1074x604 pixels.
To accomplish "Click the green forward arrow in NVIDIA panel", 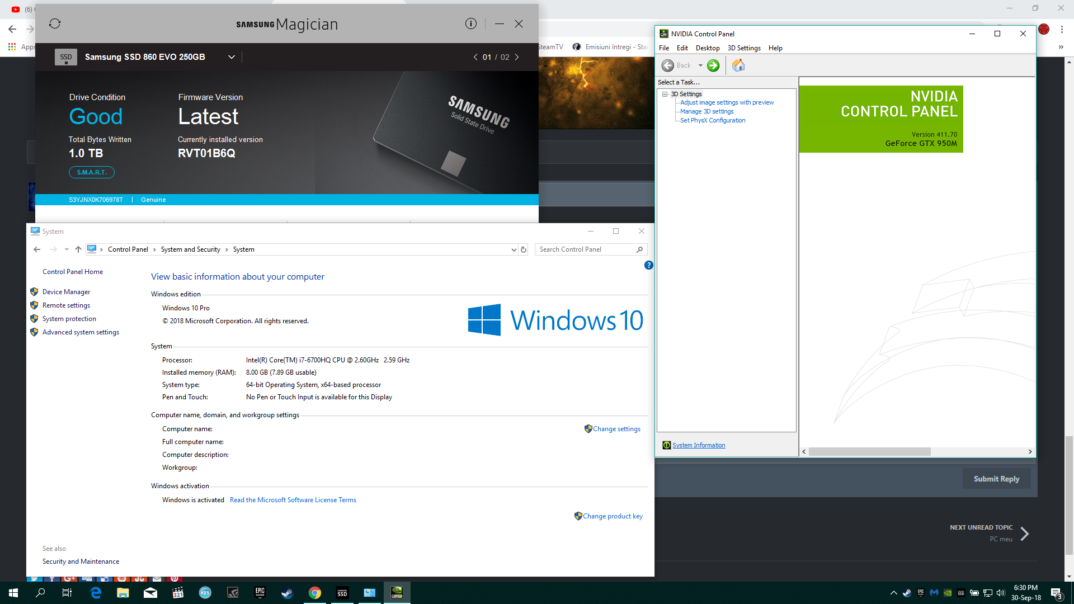I will tap(713, 65).
